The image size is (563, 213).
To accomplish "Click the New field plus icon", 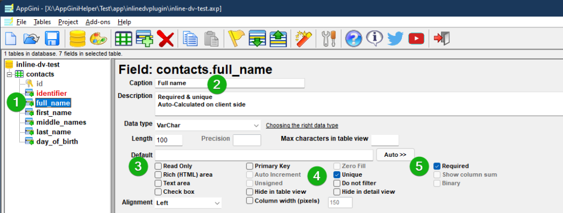I will 145,38.
